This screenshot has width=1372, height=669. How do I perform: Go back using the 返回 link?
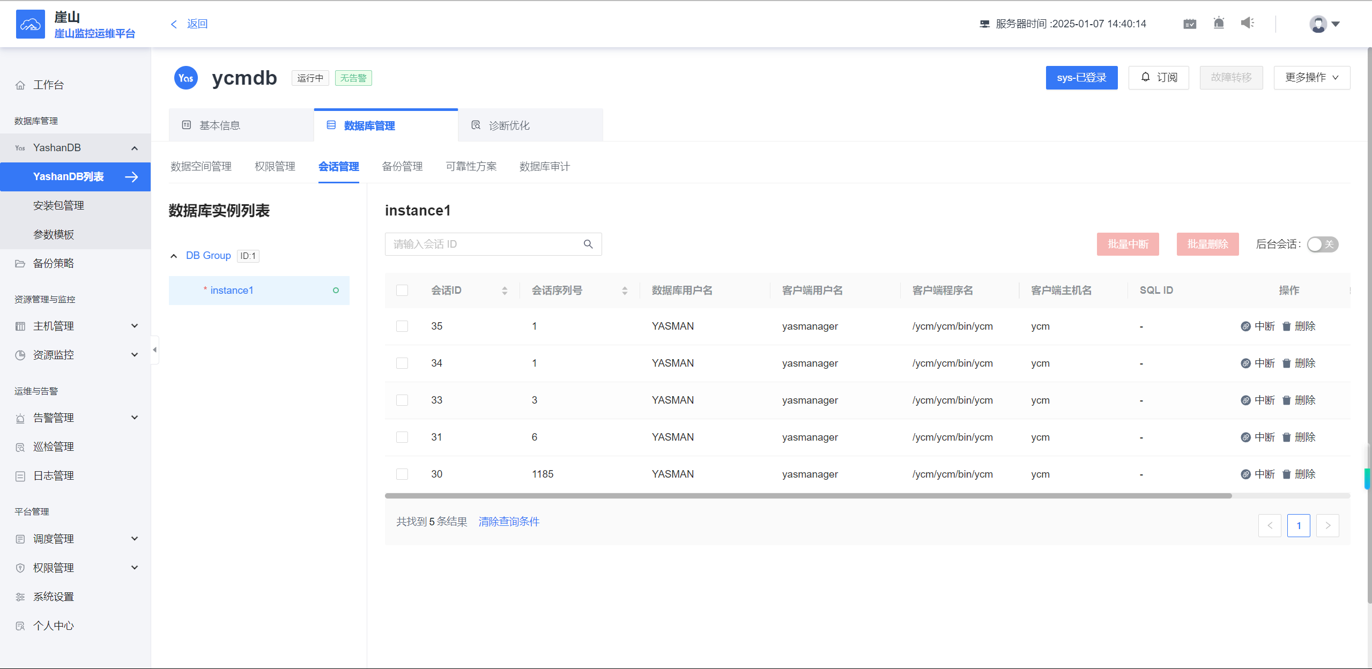(189, 24)
